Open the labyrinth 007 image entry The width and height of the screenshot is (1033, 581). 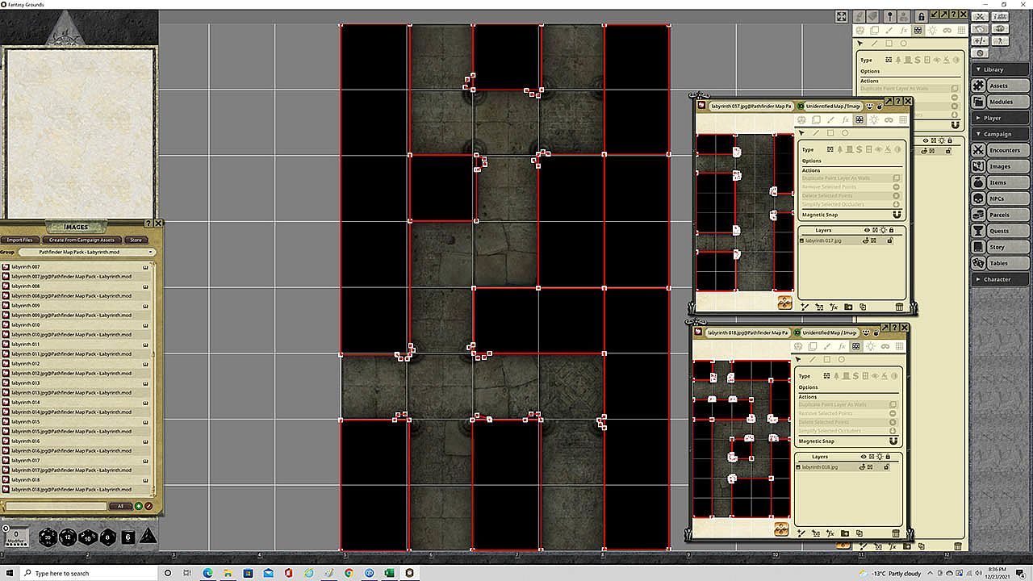[77, 266]
